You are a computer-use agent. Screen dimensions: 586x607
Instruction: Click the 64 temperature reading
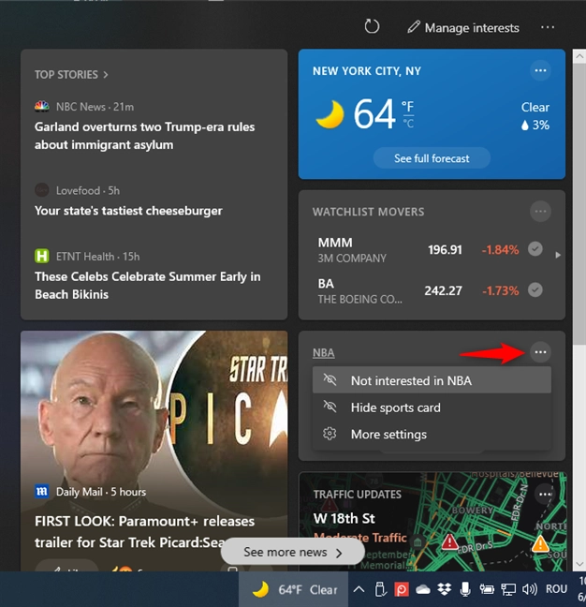374,114
